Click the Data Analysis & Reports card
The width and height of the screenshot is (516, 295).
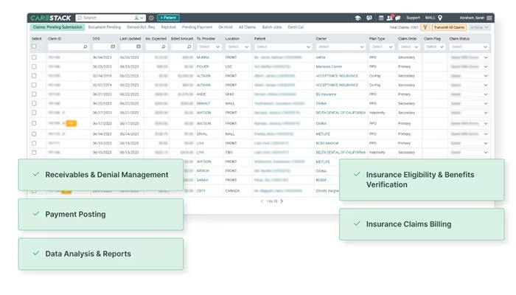click(x=101, y=254)
